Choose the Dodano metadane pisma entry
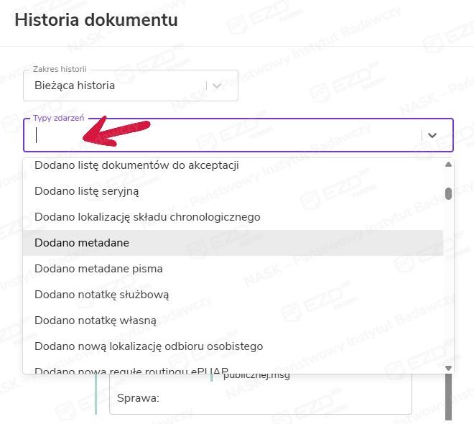Screen dimensions: 474x424 [x=98, y=269]
